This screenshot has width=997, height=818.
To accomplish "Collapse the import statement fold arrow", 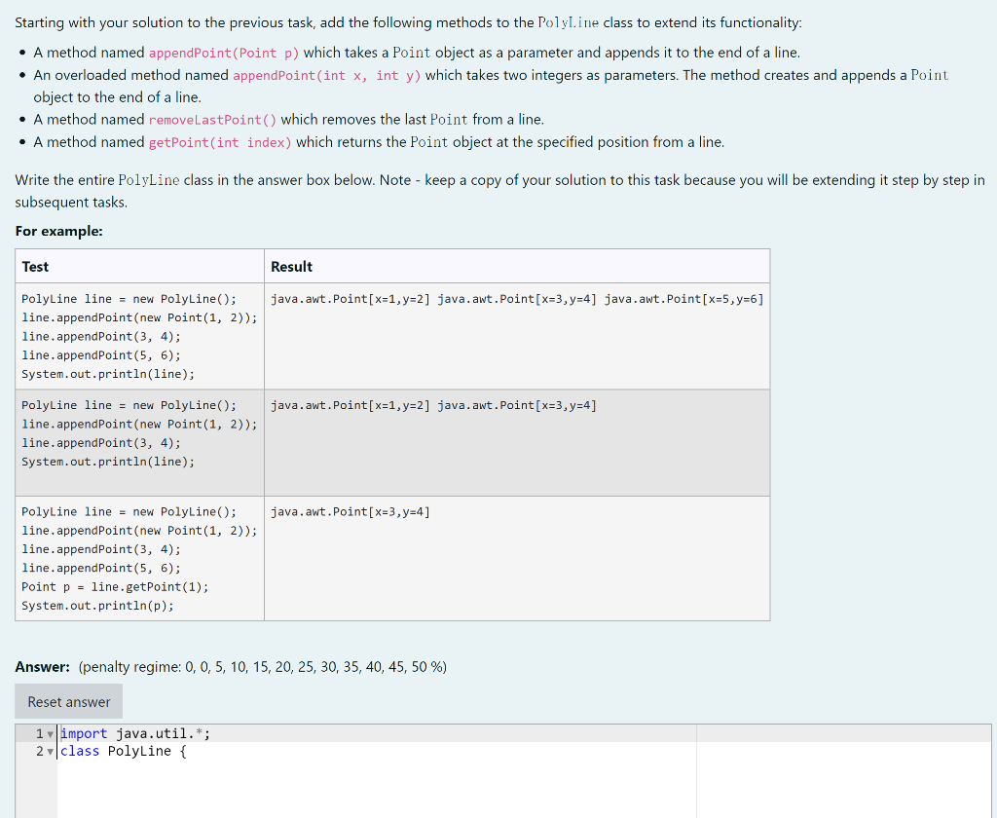I will (x=52, y=732).
